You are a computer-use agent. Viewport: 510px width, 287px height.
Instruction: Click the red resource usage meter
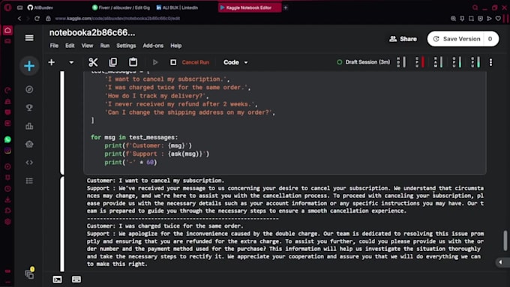point(420,62)
